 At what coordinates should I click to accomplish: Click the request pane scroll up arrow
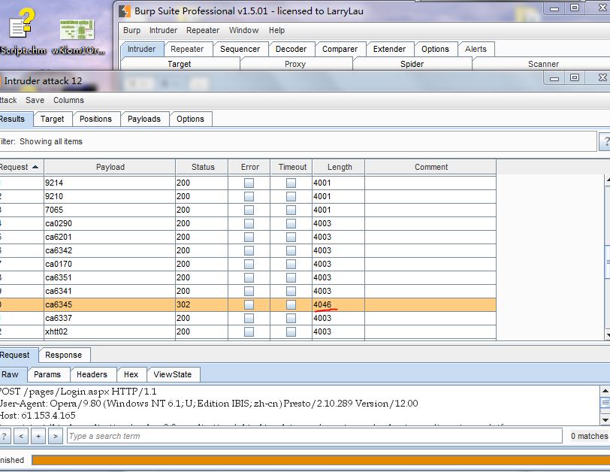click(x=605, y=391)
